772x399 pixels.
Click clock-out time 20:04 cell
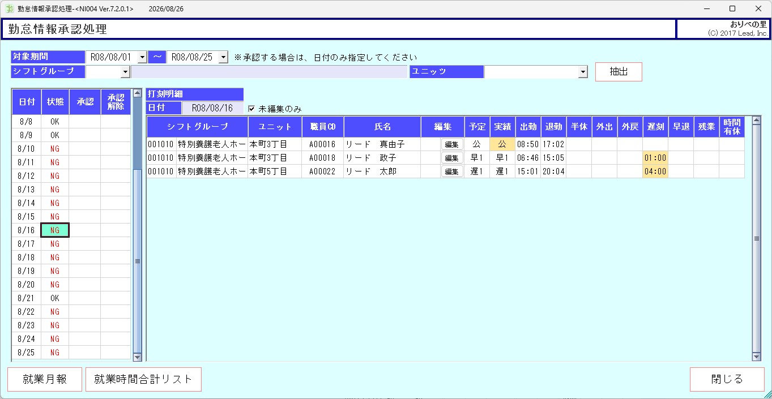point(553,171)
